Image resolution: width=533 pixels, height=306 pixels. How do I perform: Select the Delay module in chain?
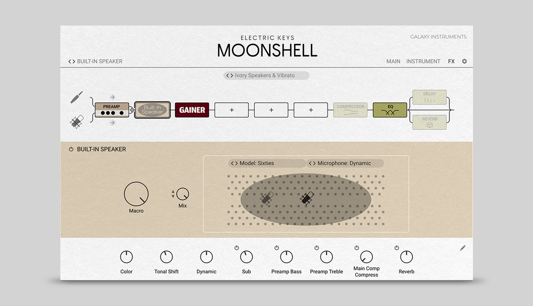429,97
